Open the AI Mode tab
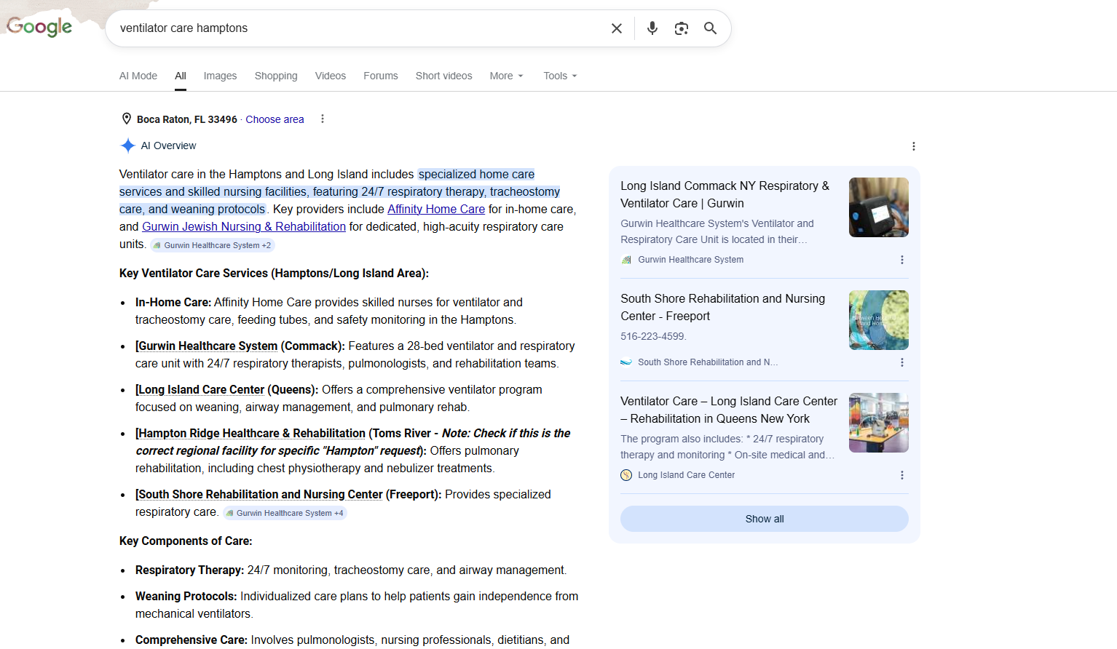The width and height of the screenshot is (1117, 649). [x=138, y=76]
